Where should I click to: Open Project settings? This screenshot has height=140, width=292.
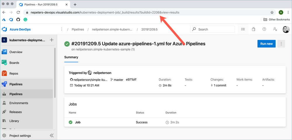tap(20, 136)
